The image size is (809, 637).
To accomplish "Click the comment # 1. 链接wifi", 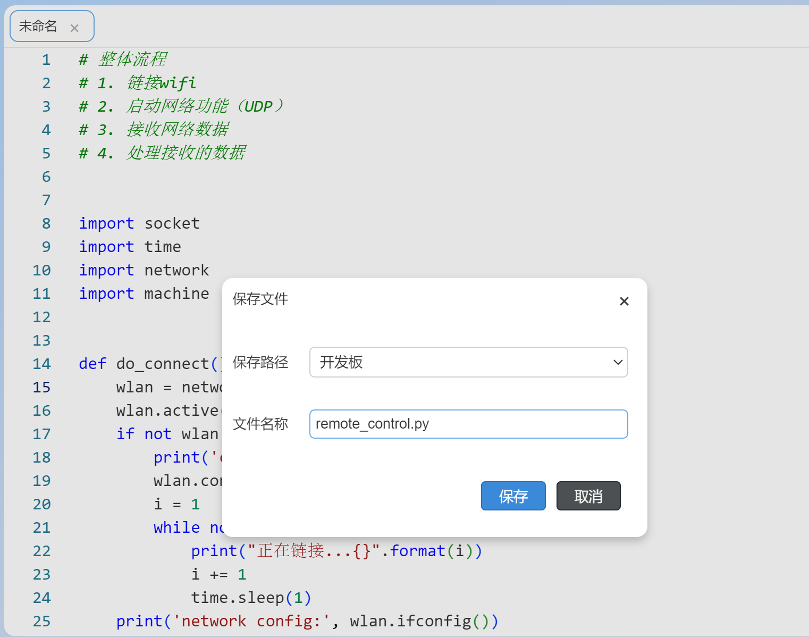I will [x=138, y=82].
